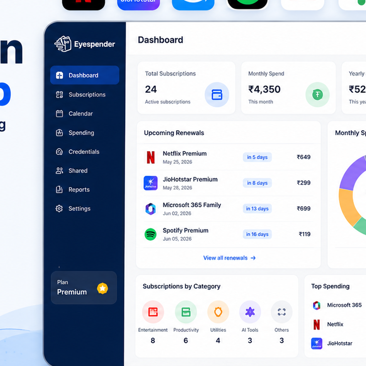Image resolution: width=366 pixels, height=366 pixels.
Task: Click the May 25, 2026 renewal date
Action: point(177,162)
